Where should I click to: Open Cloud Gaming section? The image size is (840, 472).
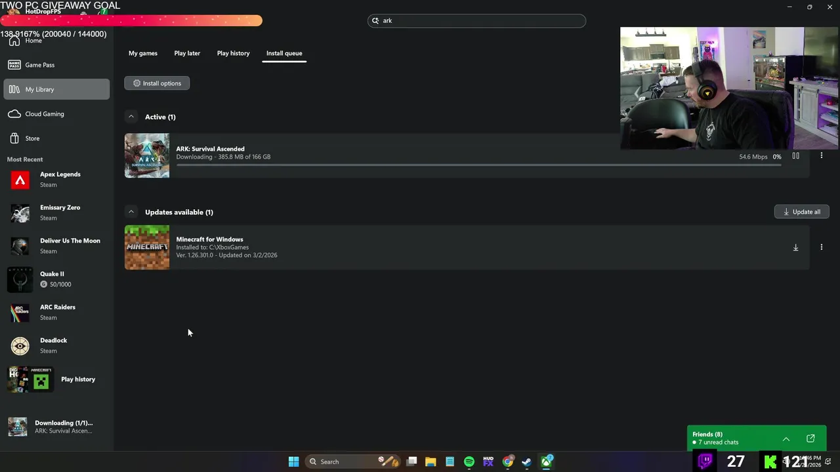tap(56, 114)
